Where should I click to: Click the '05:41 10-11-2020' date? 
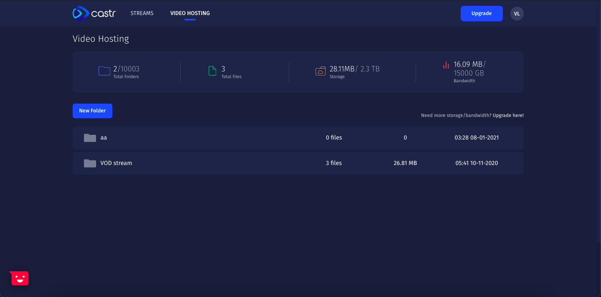pyautogui.click(x=477, y=163)
